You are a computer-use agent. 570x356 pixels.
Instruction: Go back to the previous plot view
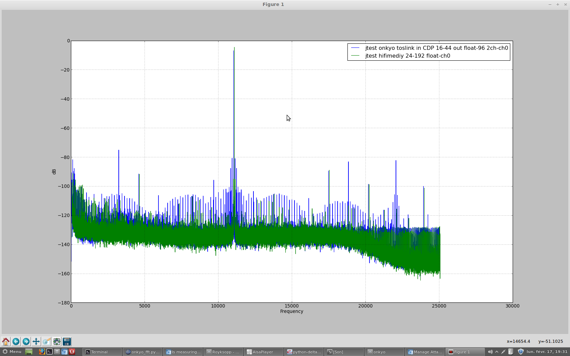click(x=16, y=341)
